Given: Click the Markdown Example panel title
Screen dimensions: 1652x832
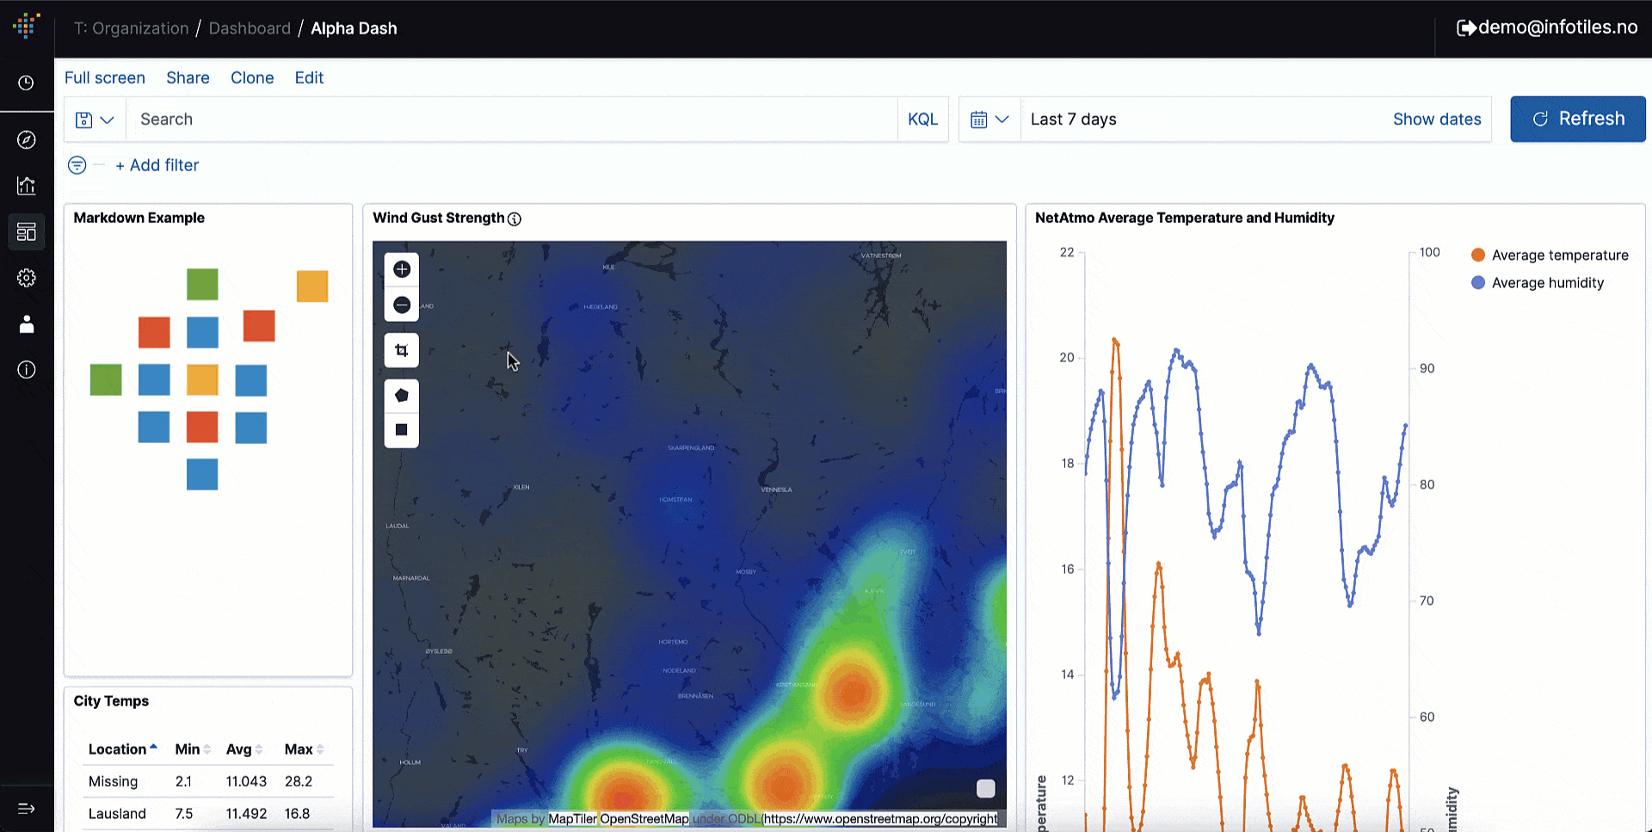Looking at the screenshot, I should 139,218.
